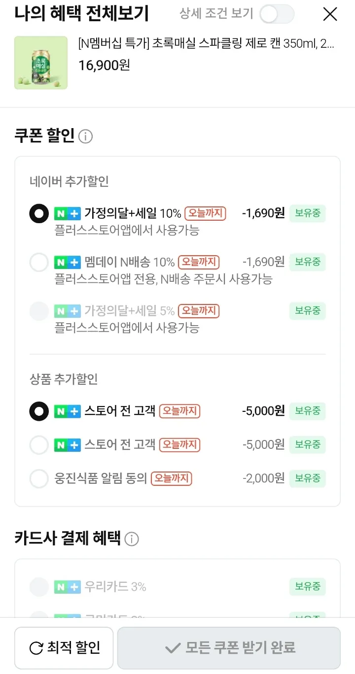
Task: Tap the N+ badge on 가정의달+세일 10% coupon
Action: 67,213
